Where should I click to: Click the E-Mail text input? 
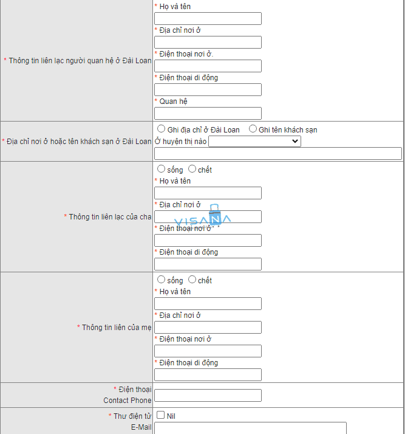tap(250, 428)
